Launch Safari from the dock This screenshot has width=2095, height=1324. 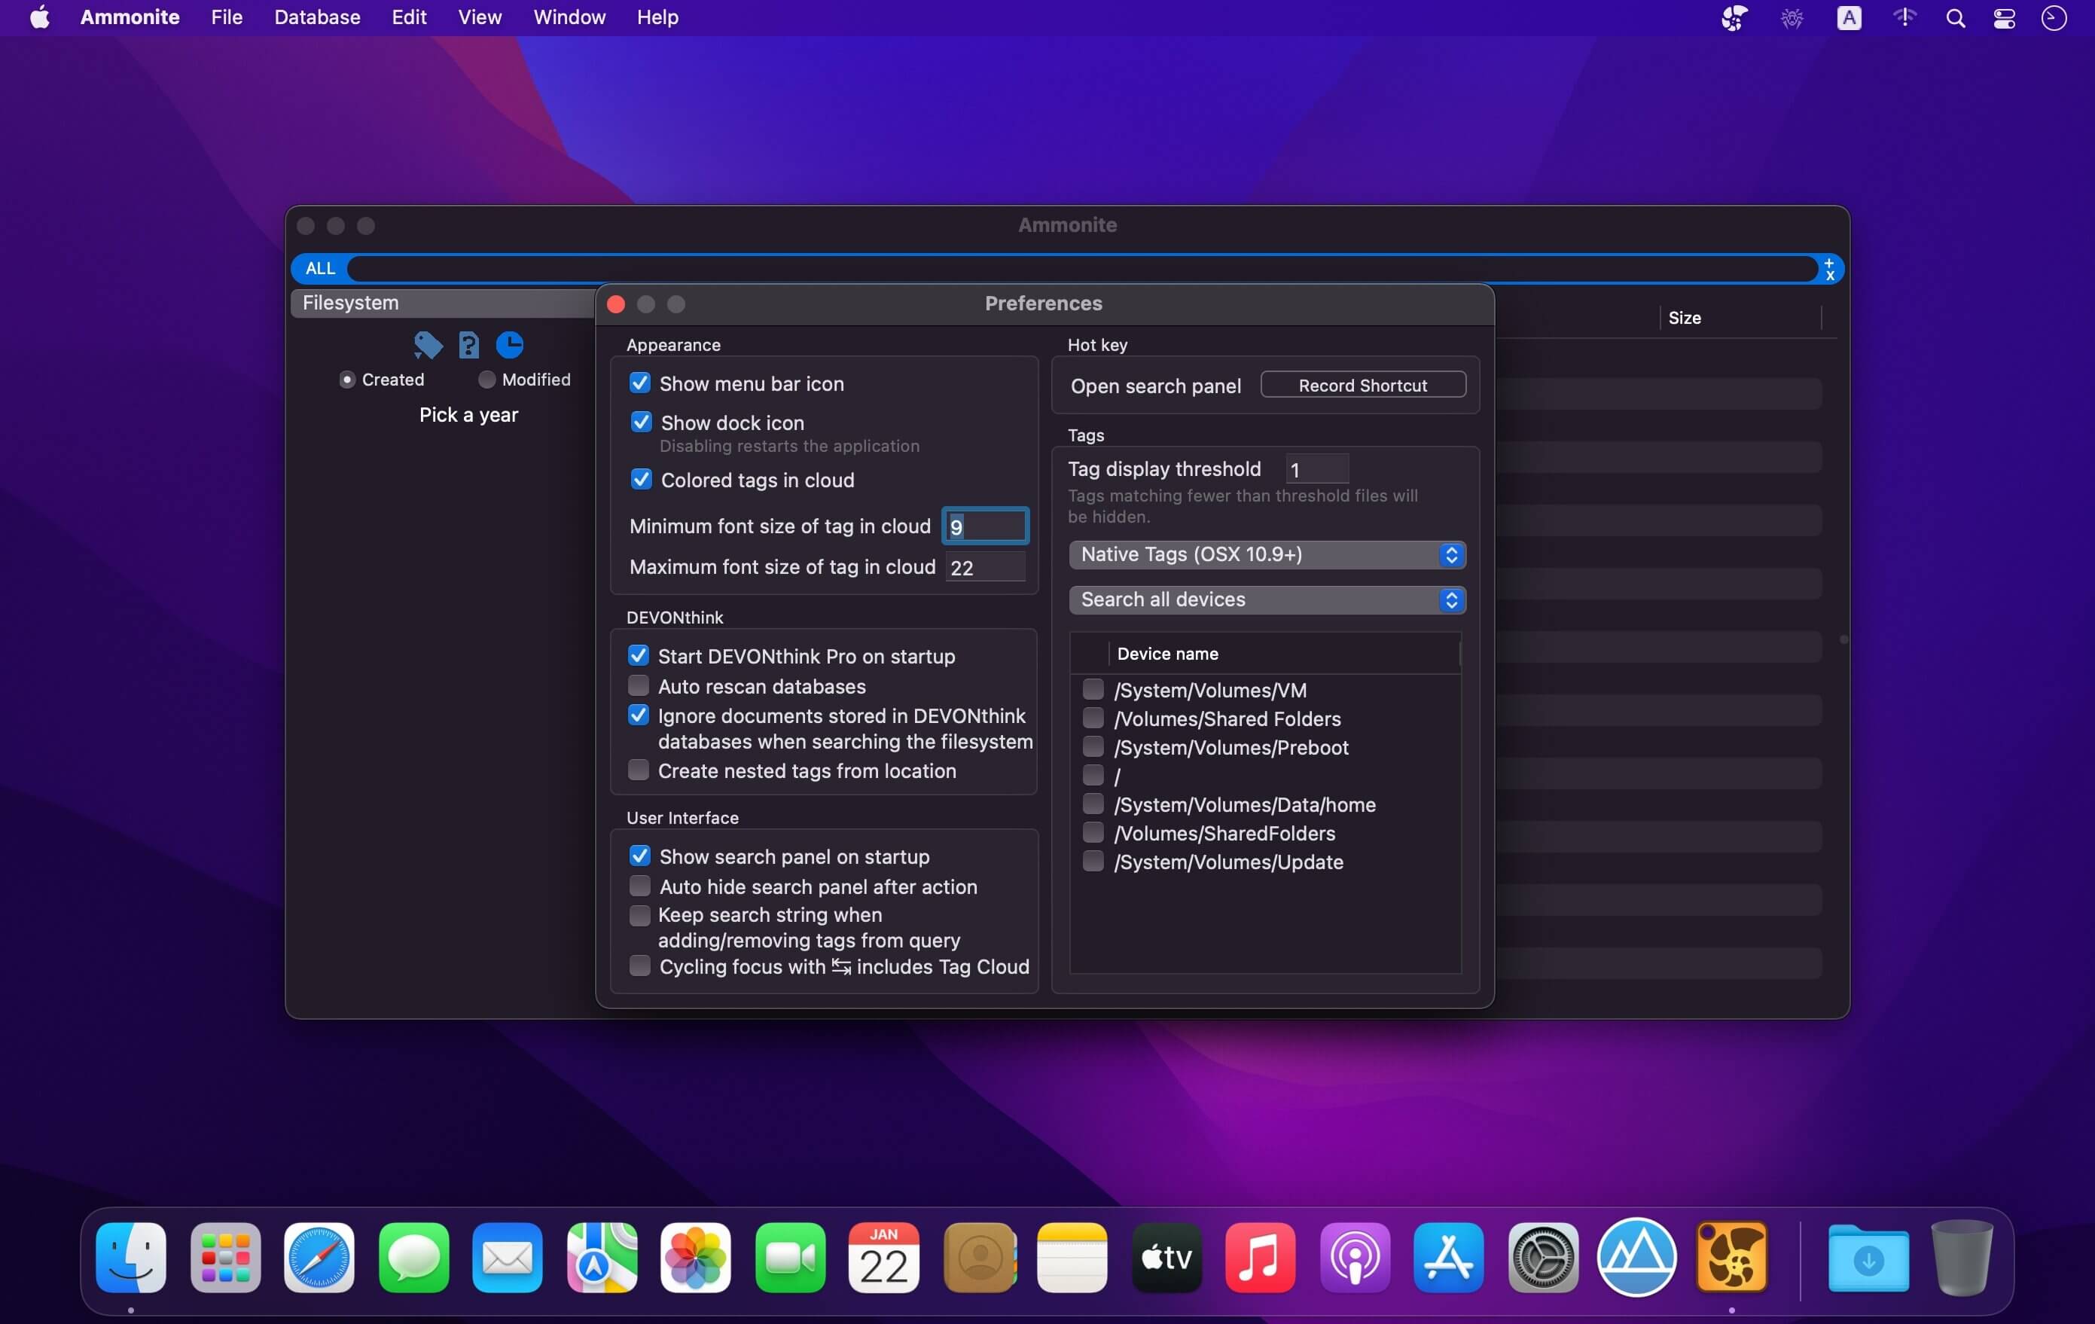[319, 1258]
